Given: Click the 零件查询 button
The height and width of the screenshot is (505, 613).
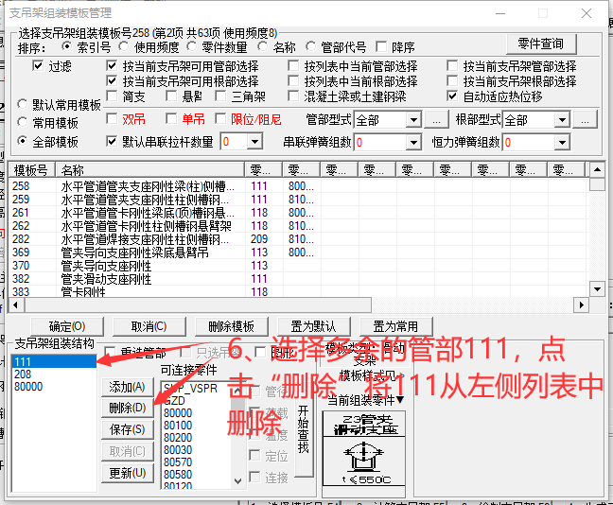Looking at the screenshot, I should (x=541, y=44).
